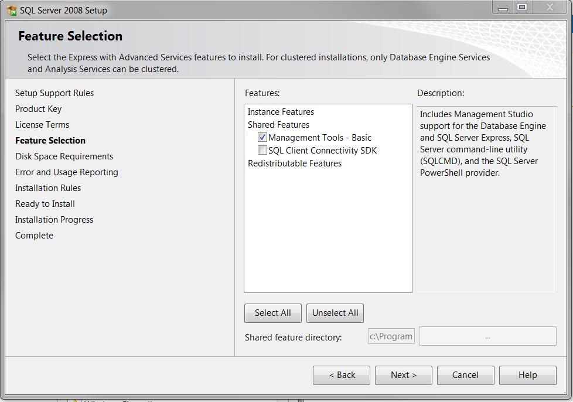The image size is (573, 402).
Task: Select Setup Support Rules step
Action: click(54, 93)
